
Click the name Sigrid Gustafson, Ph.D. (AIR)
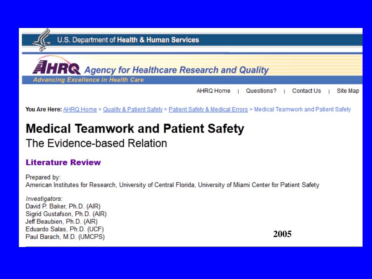[66, 214]
